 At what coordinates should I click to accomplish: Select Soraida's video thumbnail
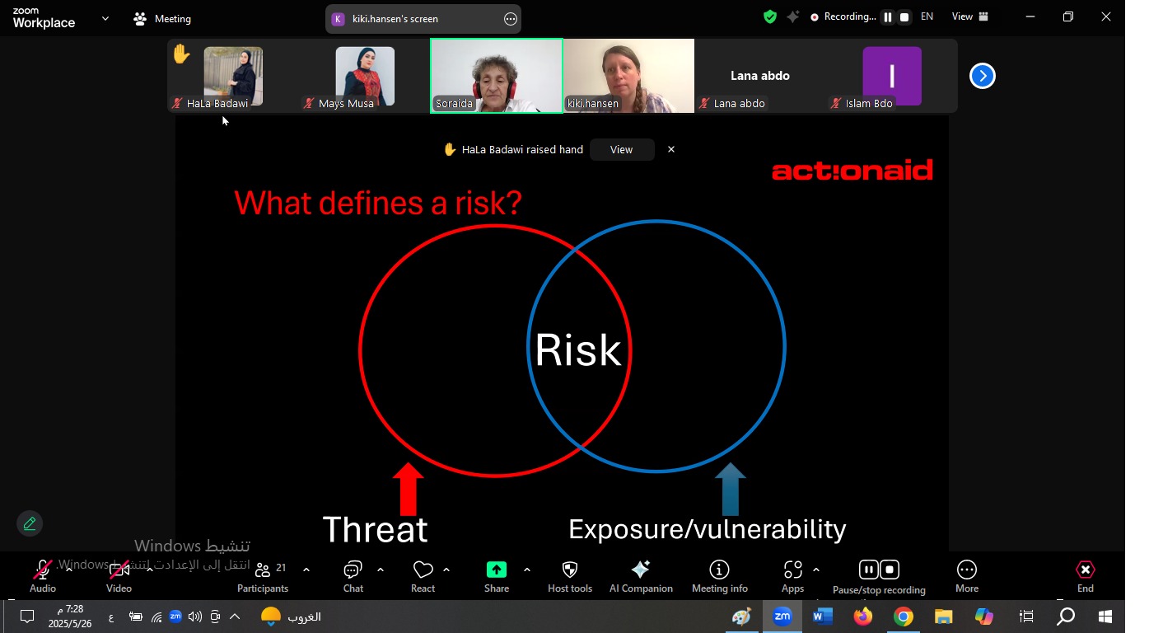(497, 76)
